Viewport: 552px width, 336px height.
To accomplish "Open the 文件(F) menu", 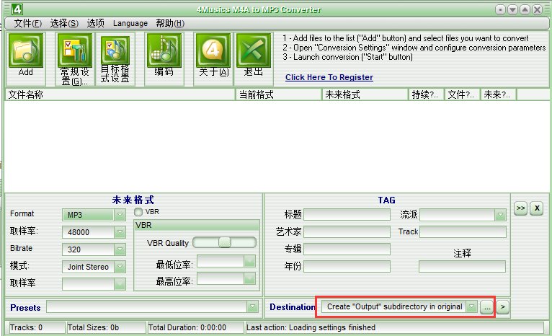I will pyautogui.click(x=28, y=23).
